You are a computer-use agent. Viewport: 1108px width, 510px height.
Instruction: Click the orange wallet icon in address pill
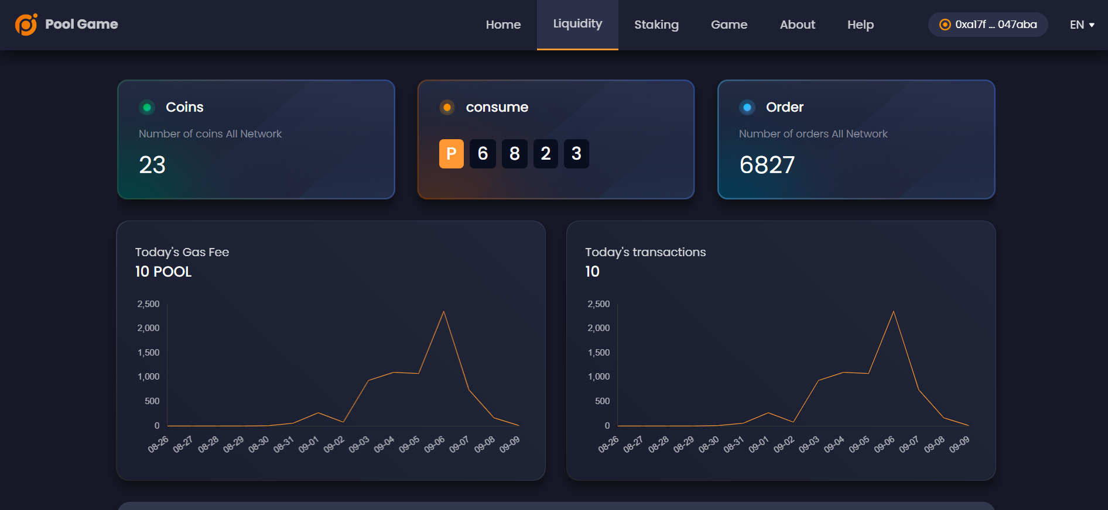(x=945, y=25)
